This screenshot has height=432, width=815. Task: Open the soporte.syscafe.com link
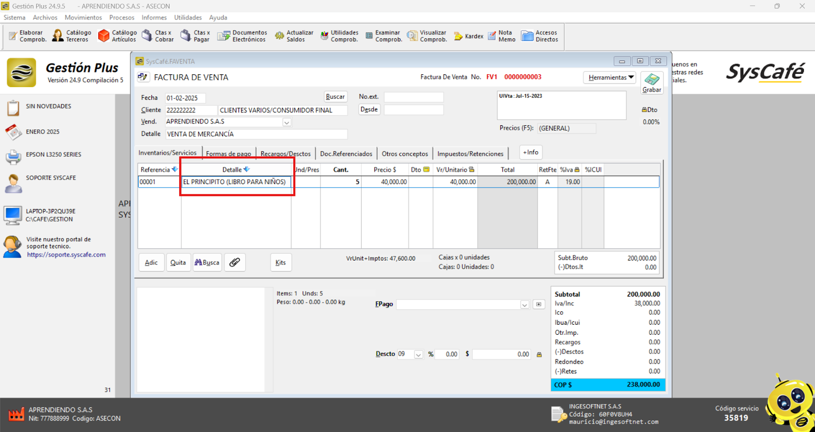click(x=66, y=255)
